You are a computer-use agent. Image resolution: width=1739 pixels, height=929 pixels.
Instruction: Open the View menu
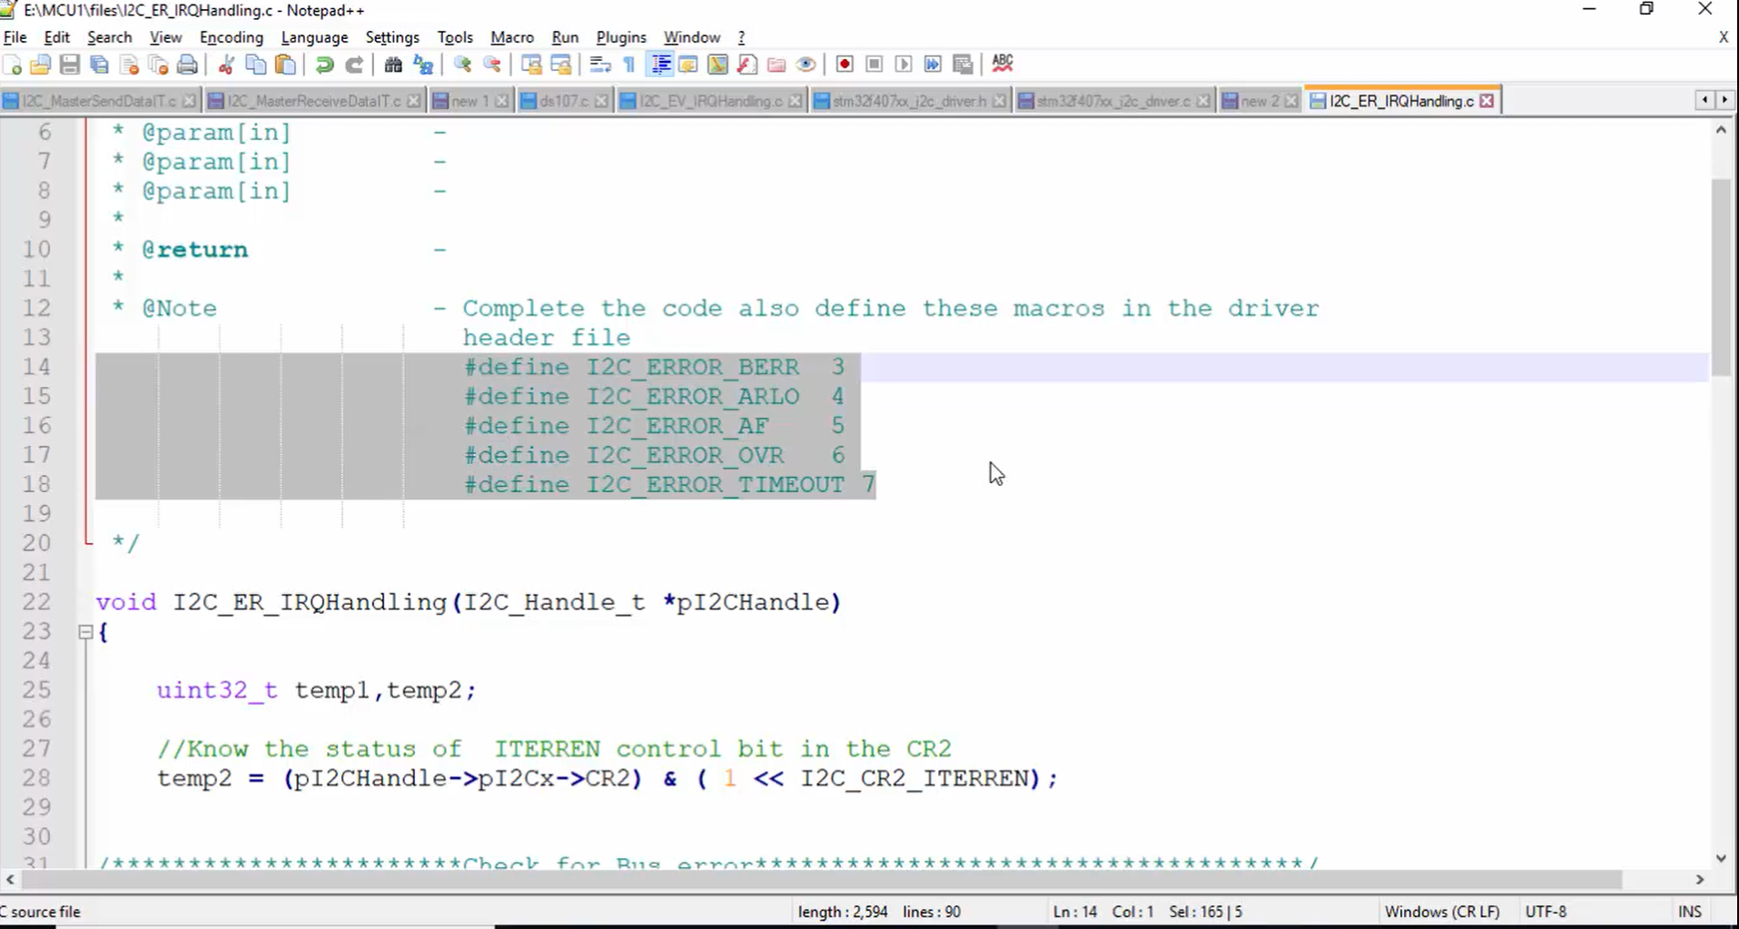(x=165, y=37)
